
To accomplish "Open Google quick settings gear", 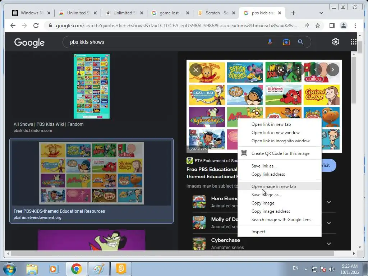I will [x=335, y=42].
